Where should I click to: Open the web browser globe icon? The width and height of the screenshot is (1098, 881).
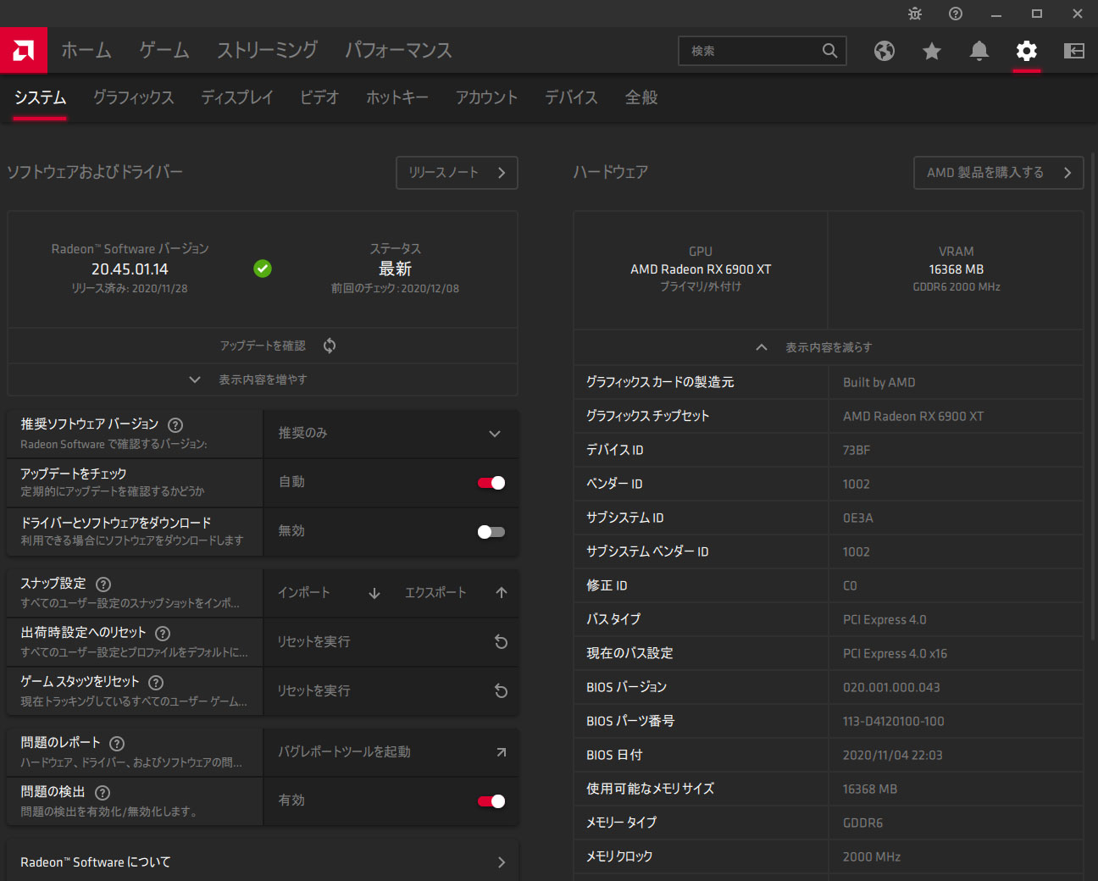click(884, 51)
